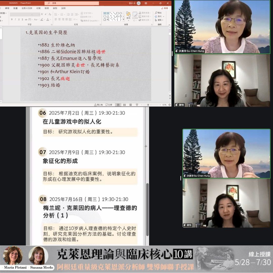The width and height of the screenshot is (273, 273).
Task: Apply italic formatting to text
Action: (15, 19)
